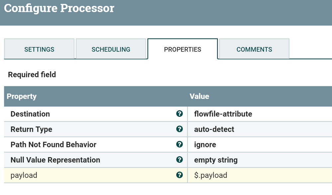Click the Return Type property label
This screenshot has height=195, width=332.
31,129
